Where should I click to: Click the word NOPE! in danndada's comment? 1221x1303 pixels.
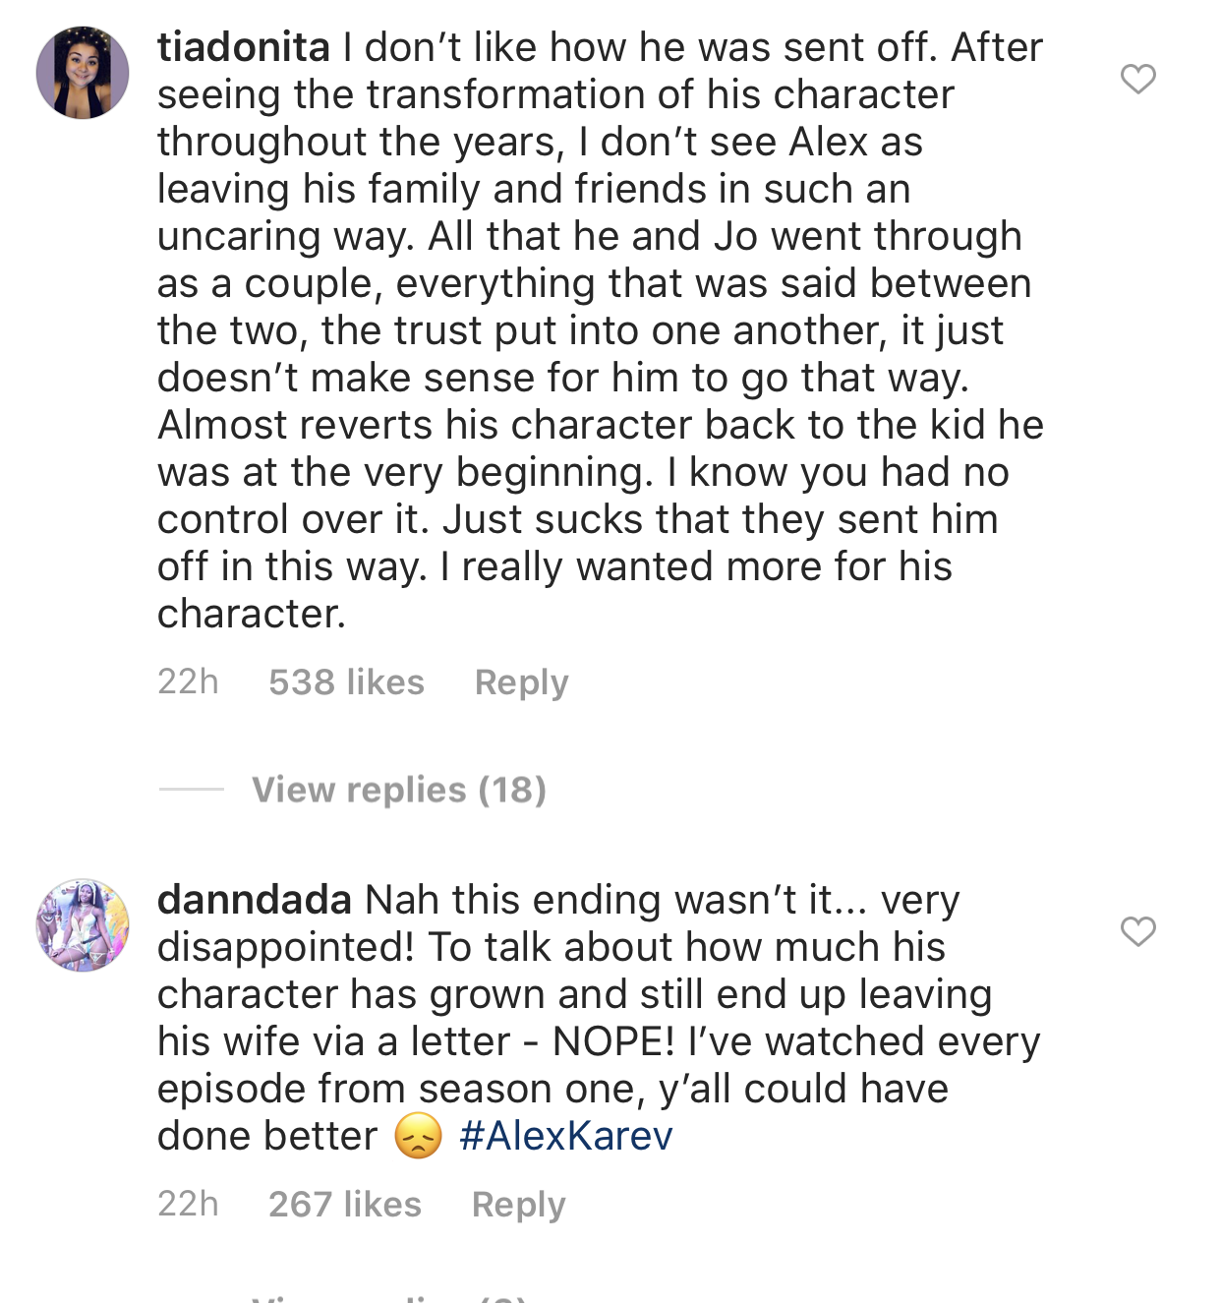click(x=614, y=1041)
